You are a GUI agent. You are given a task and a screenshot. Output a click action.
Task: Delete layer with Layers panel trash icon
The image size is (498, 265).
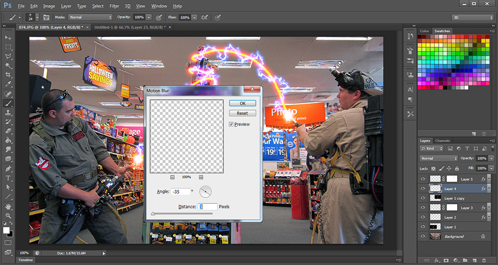484,260
